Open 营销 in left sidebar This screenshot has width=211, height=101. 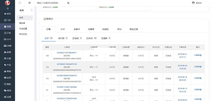[7, 71]
